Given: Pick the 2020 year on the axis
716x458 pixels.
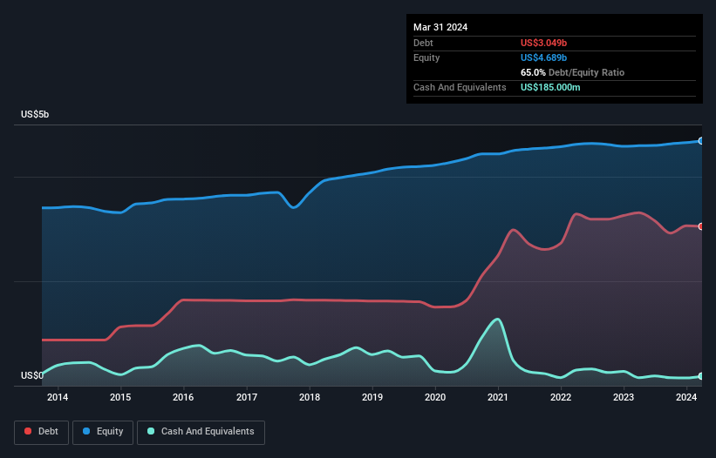Looking at the screenshot, I should (435, 398).
